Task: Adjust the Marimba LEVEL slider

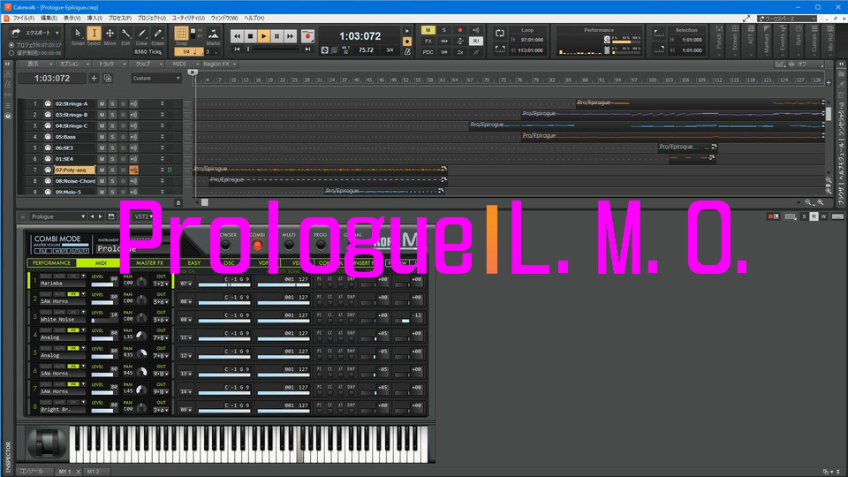Action: click(x=104, y=284)
